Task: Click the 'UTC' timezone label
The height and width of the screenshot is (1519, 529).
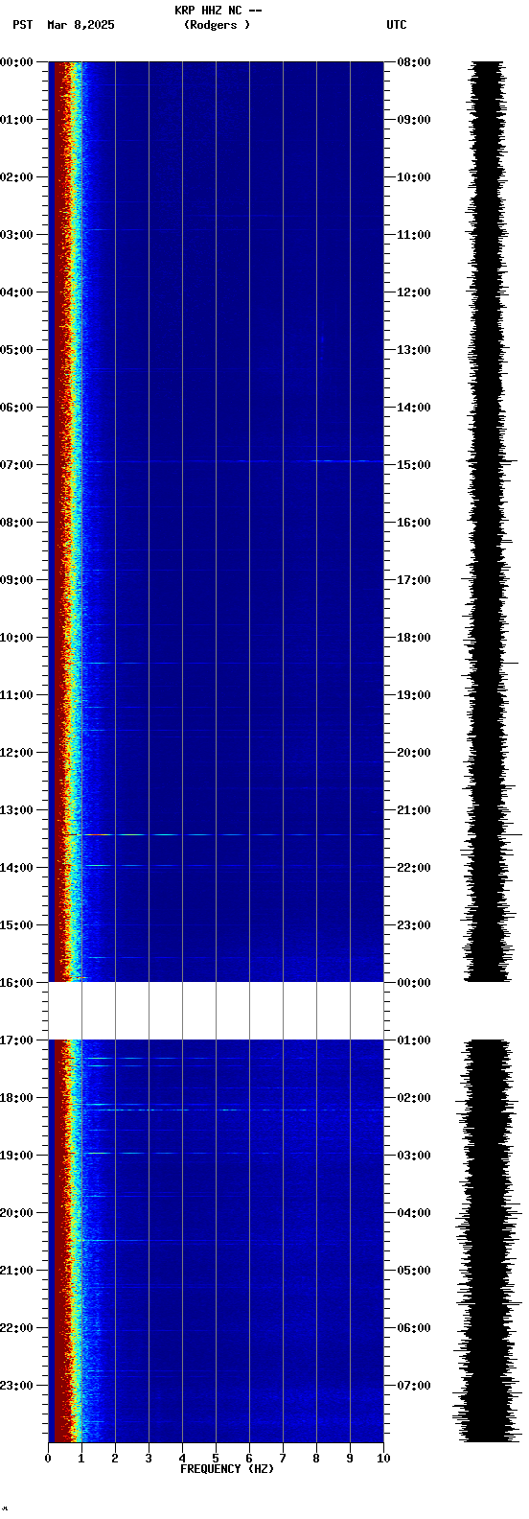Action: 397,25
